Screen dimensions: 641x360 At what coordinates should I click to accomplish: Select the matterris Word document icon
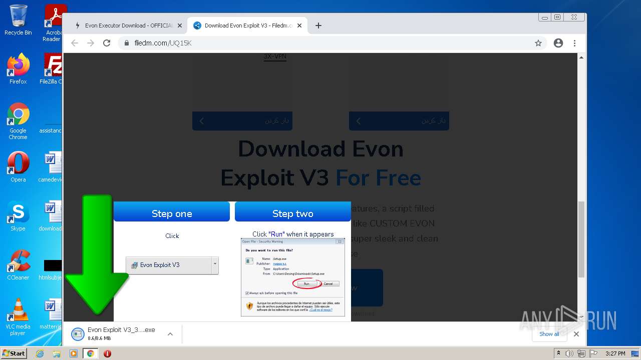[51, 314]
